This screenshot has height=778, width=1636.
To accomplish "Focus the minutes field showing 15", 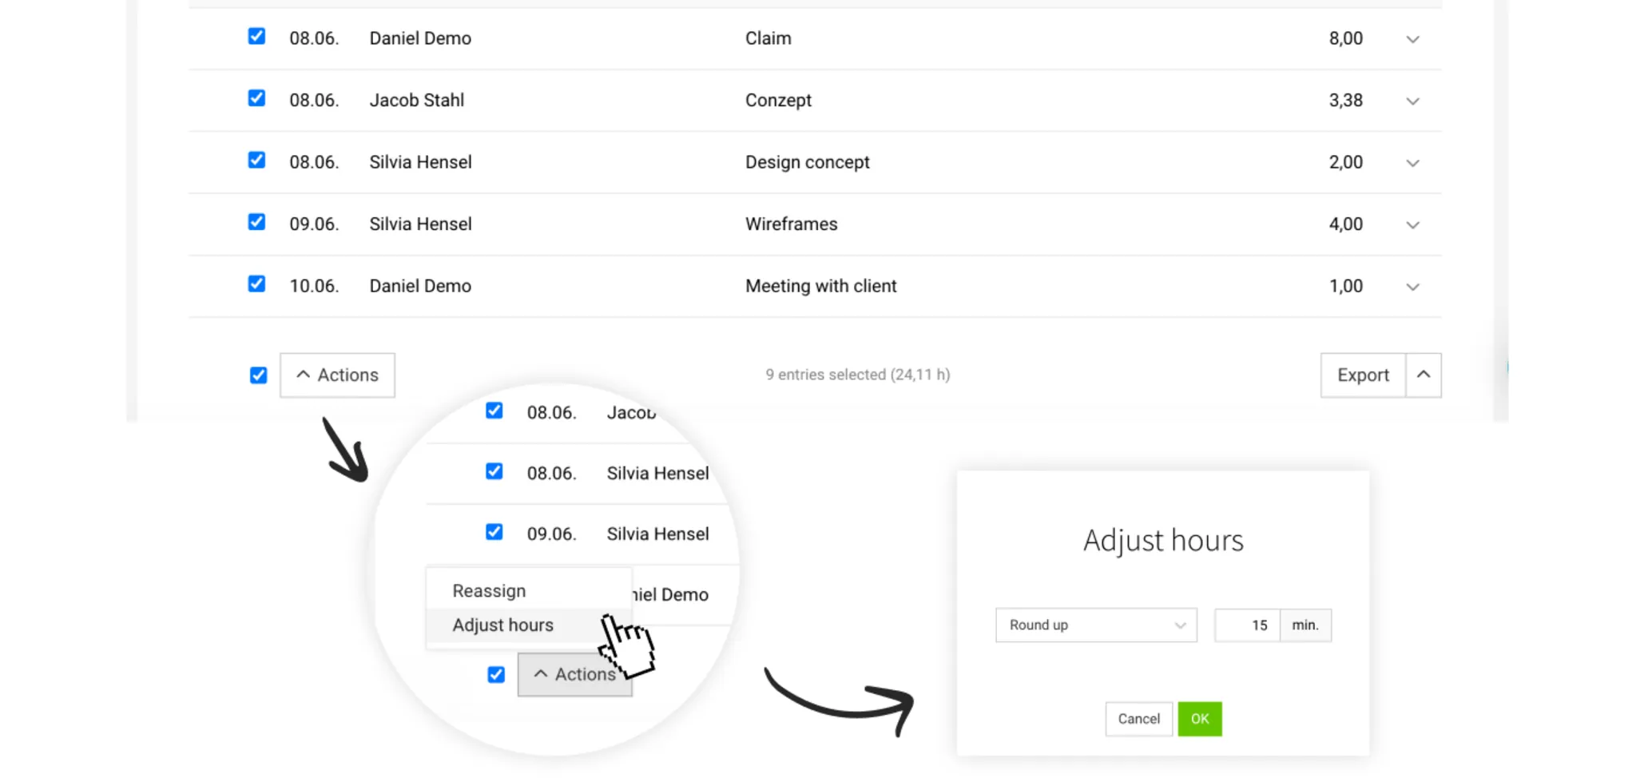I will tap(1247, 625).
